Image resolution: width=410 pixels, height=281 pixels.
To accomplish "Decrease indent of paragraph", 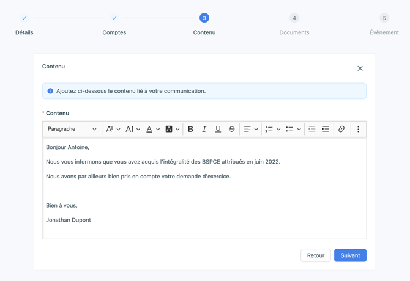I will click(311, 129).
